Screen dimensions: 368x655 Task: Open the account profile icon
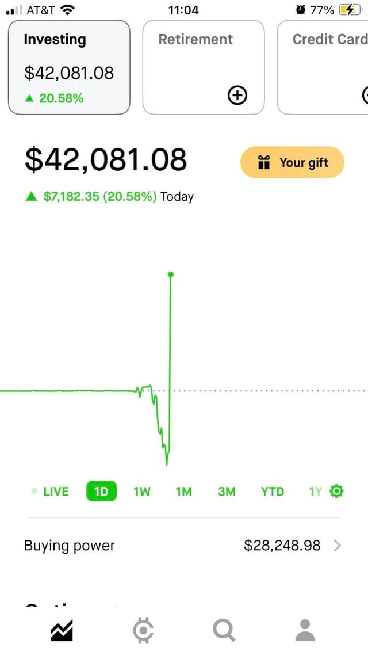[x=305, y=630]
